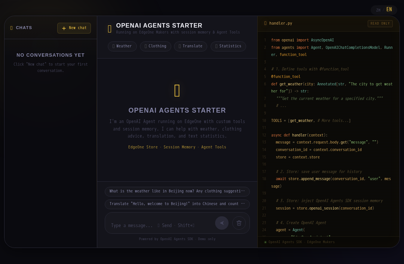Viewport: 404px width, 264px height.
Task: Click the icon inside Statistics chip
Action: click(217, 46)
